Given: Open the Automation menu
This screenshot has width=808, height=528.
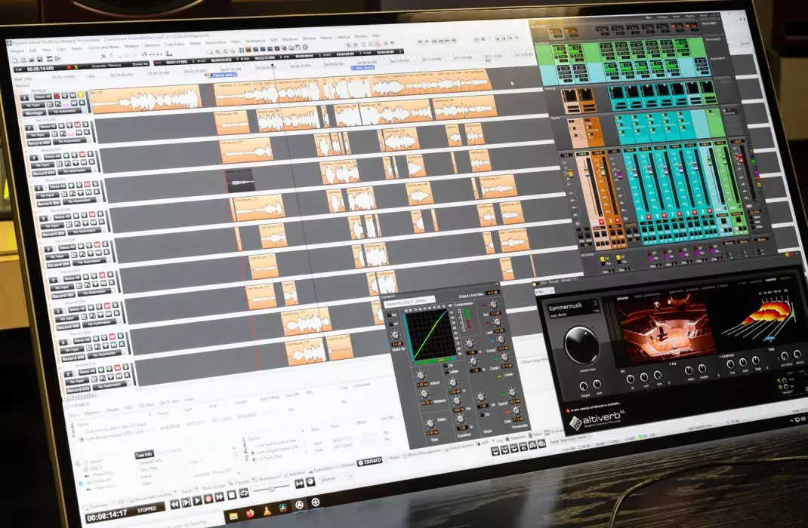Looking at the screenshot, I should click(215, 42).
